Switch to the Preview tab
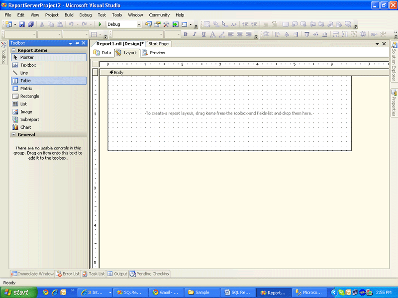398x298 pixels. click(154, 53)
